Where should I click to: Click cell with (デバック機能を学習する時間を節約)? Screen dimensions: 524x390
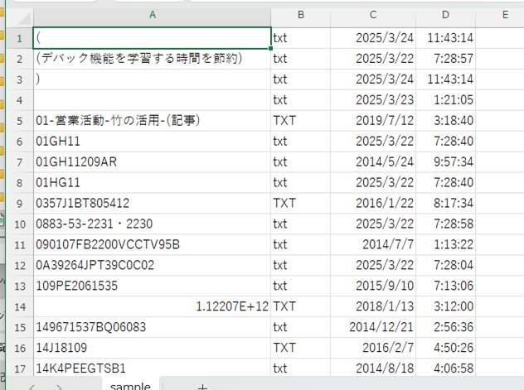click(x=152, y=59)
